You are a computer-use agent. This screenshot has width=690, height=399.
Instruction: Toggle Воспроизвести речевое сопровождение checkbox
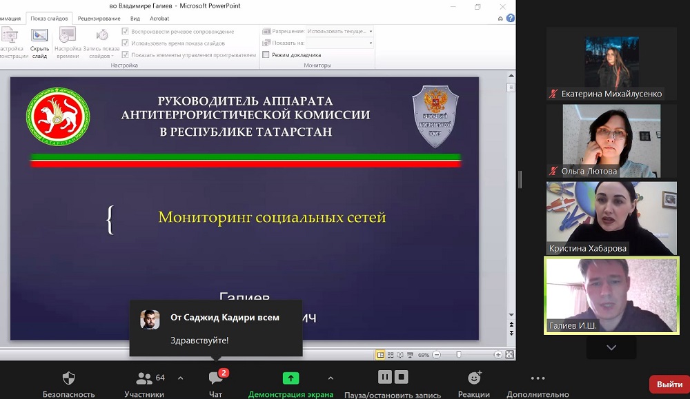coord(125,32)
